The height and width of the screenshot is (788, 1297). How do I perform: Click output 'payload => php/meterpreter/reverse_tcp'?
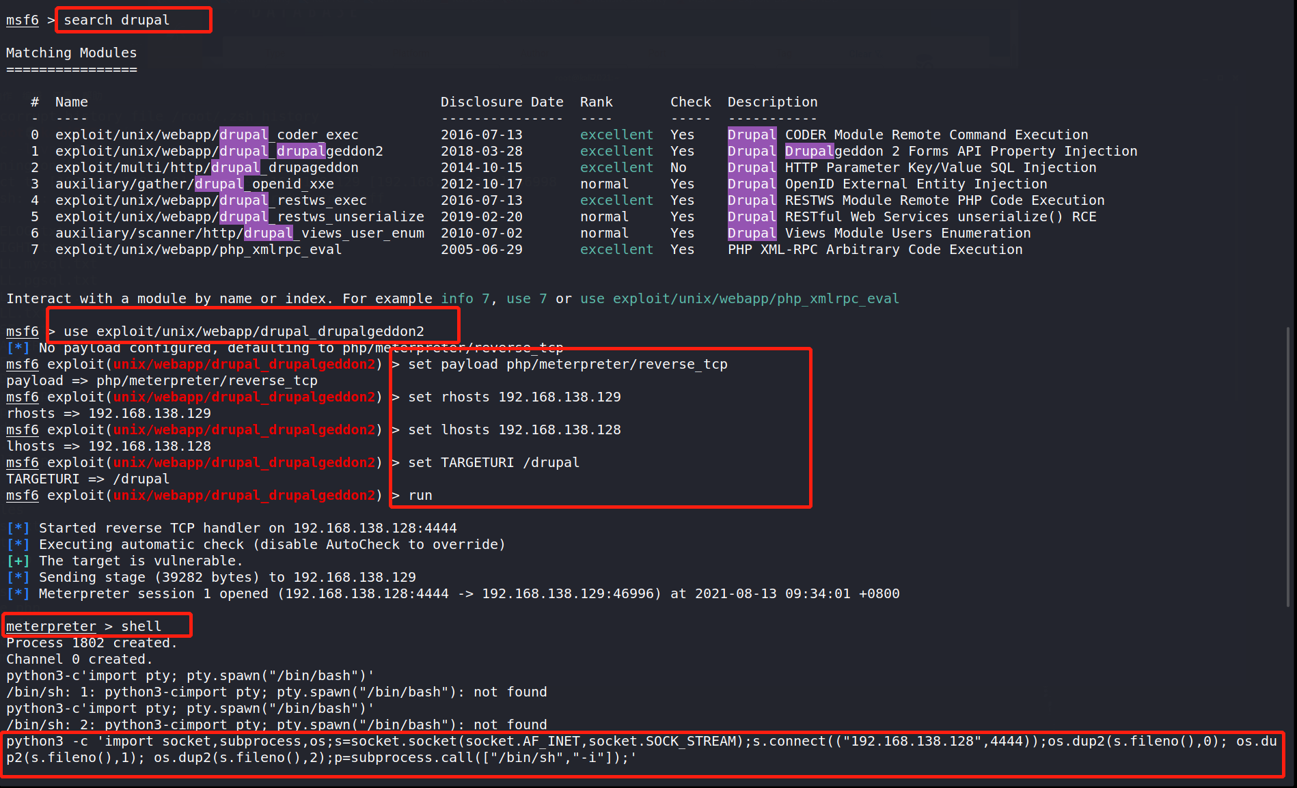tap(161, 380)
